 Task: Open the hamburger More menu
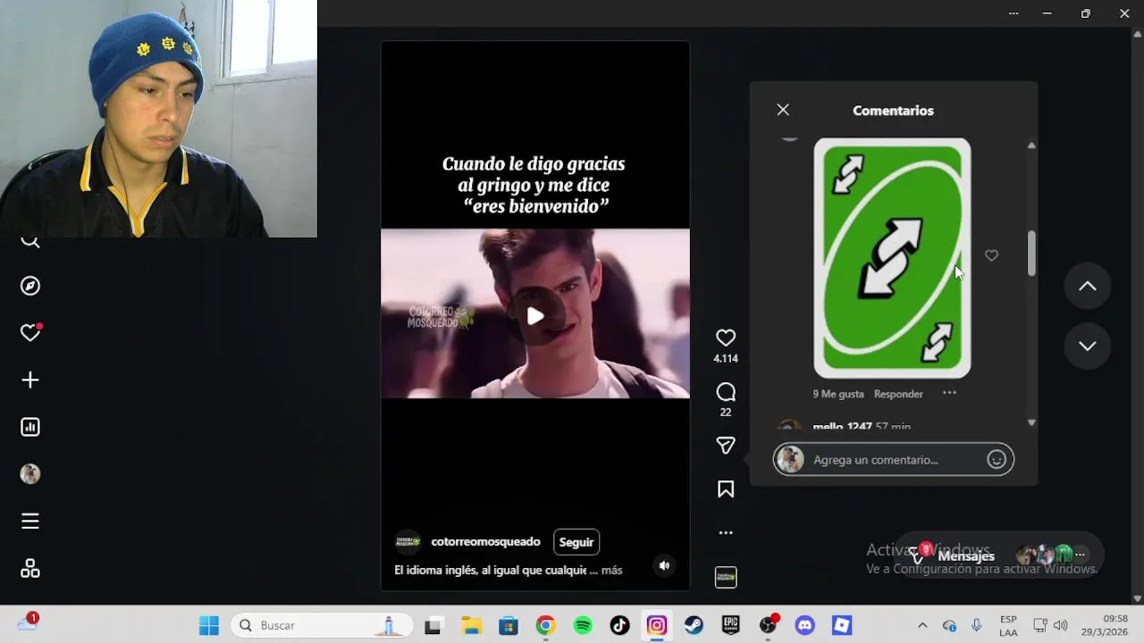30,521
